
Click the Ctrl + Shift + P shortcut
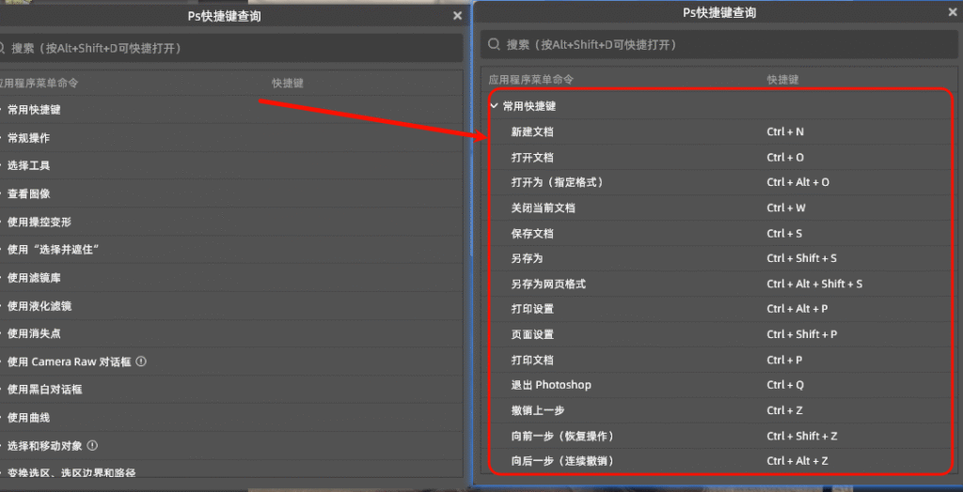802,334
